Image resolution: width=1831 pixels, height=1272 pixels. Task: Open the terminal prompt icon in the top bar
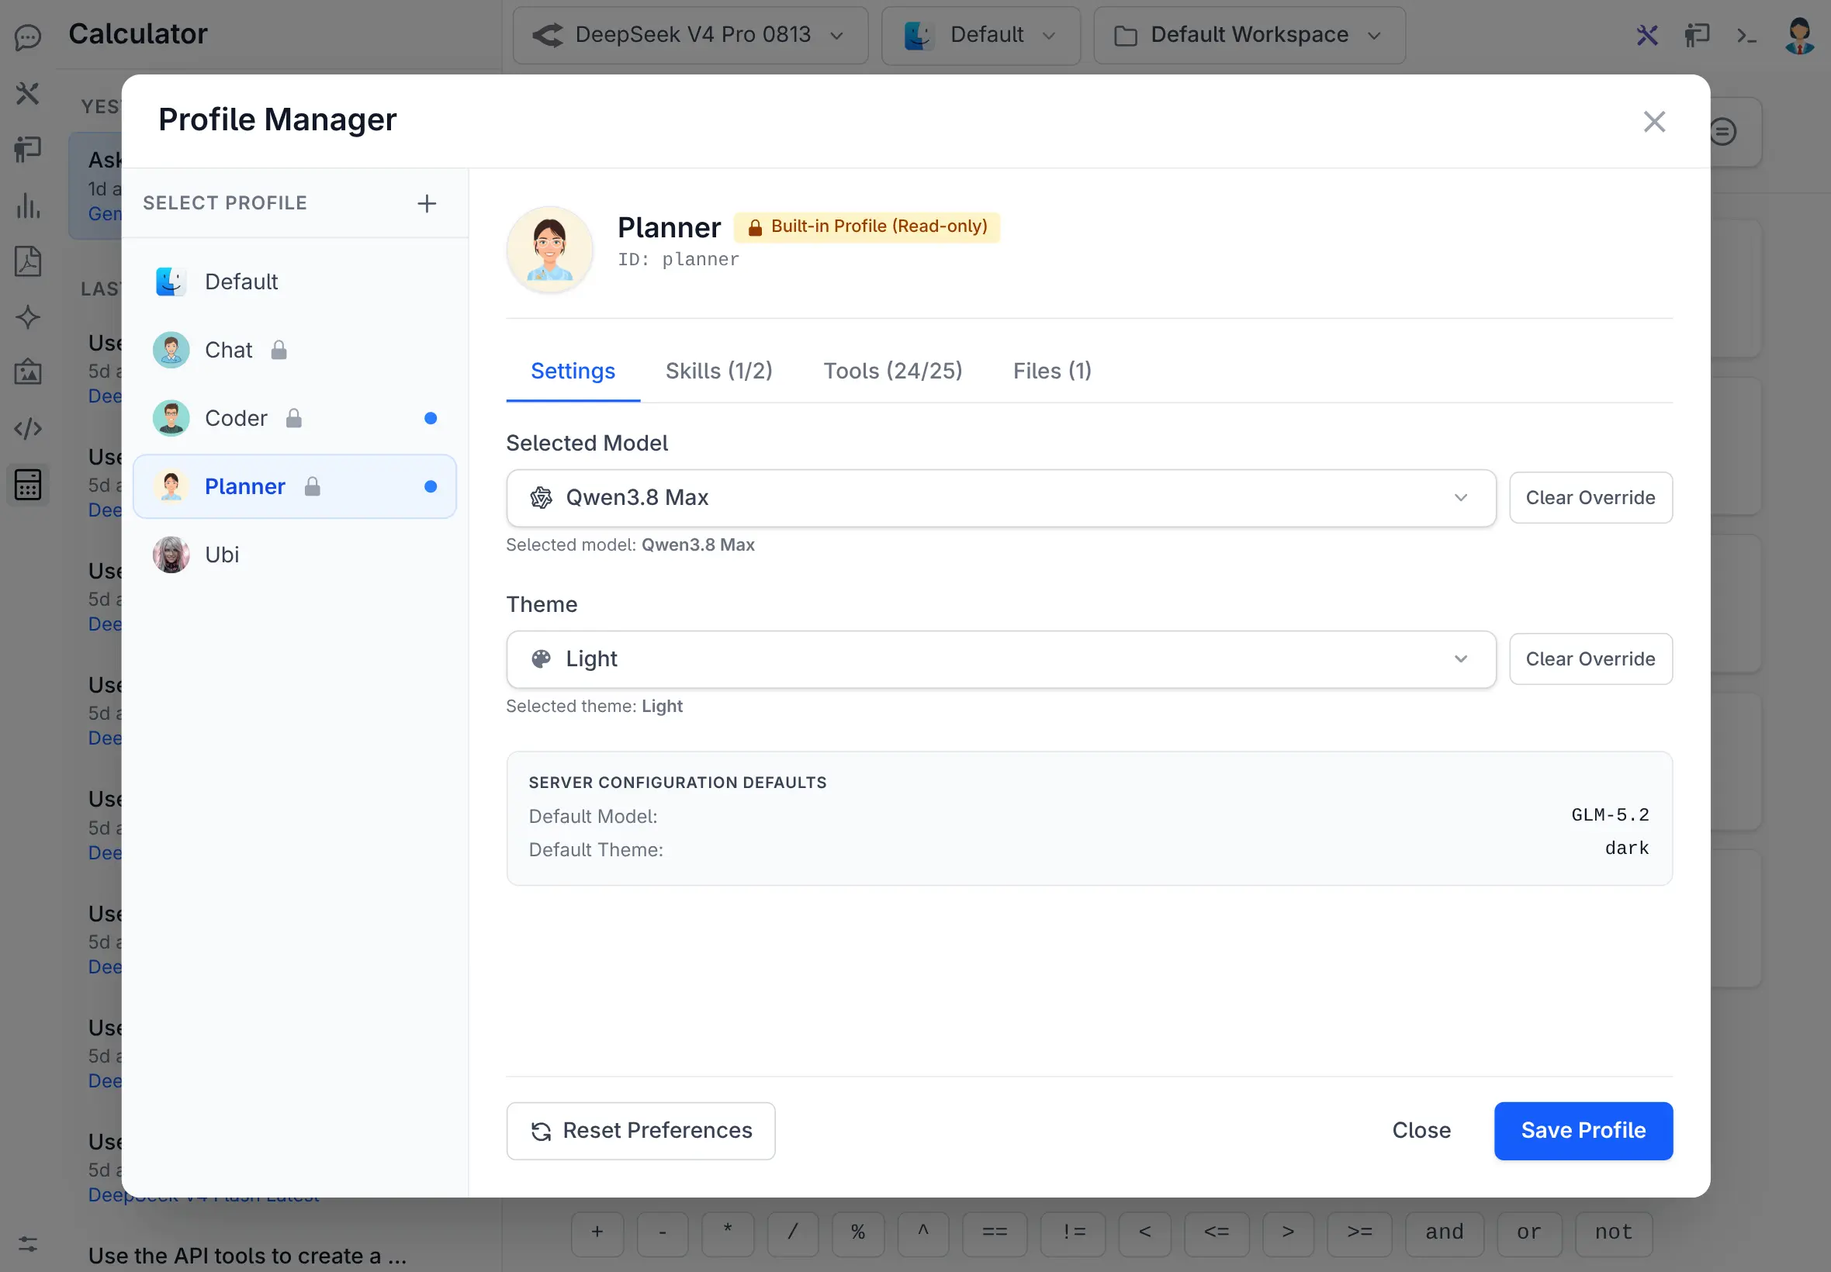click(1746, 35)
